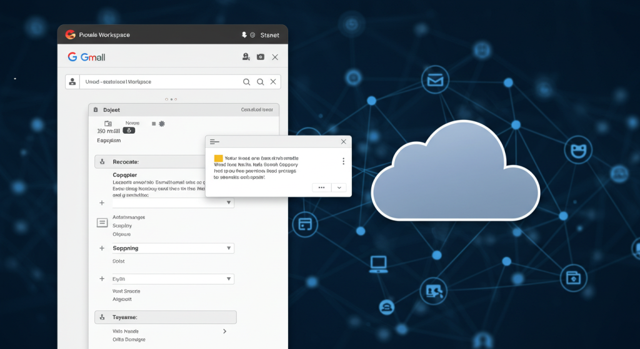Open the vertical three-dots menu in popup
This screenshot has height=349, width=640.
(x=343, y=161)
